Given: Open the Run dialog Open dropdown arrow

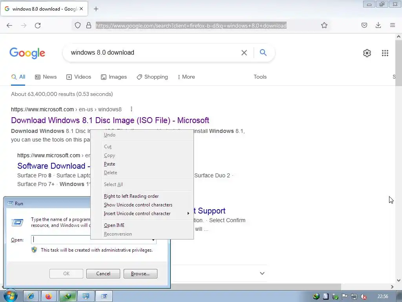Looking at the screenshot, I should (153, 240).
